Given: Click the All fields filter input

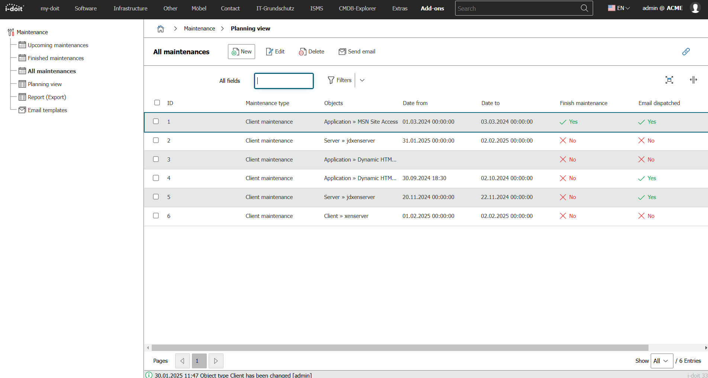Looking at the screenshot, I should point(284,81).
